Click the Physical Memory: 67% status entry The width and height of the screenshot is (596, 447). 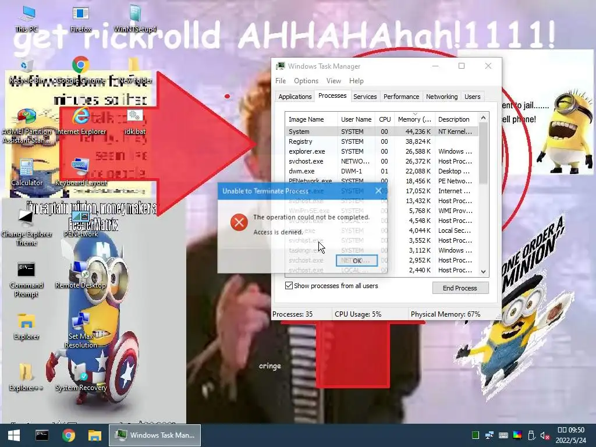click(452, 314)
